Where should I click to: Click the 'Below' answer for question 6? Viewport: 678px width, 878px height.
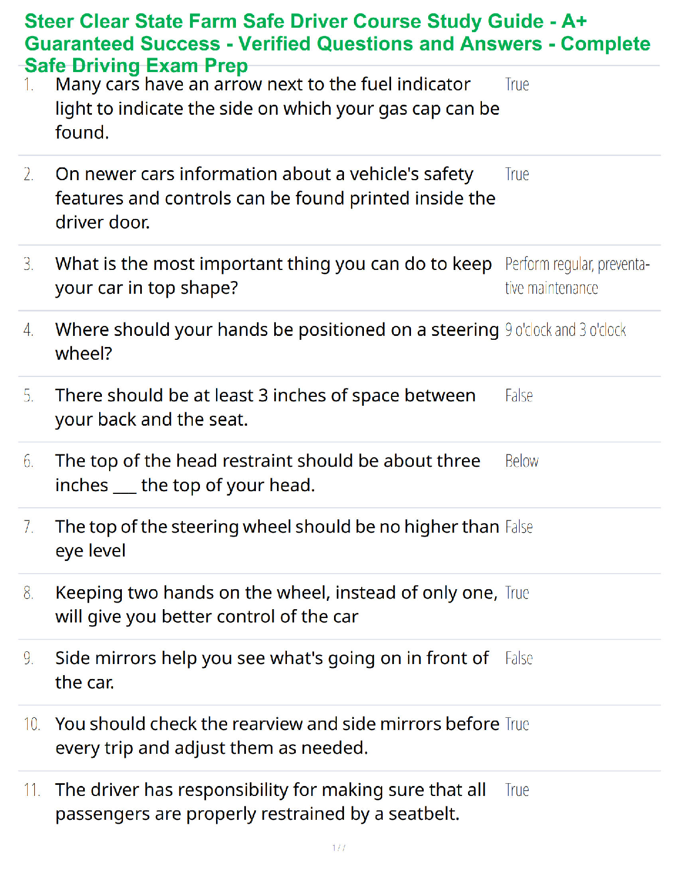coord(521,461)
